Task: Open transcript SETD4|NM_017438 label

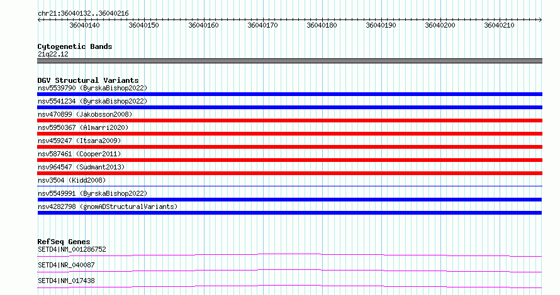Action: coord(66,281)
